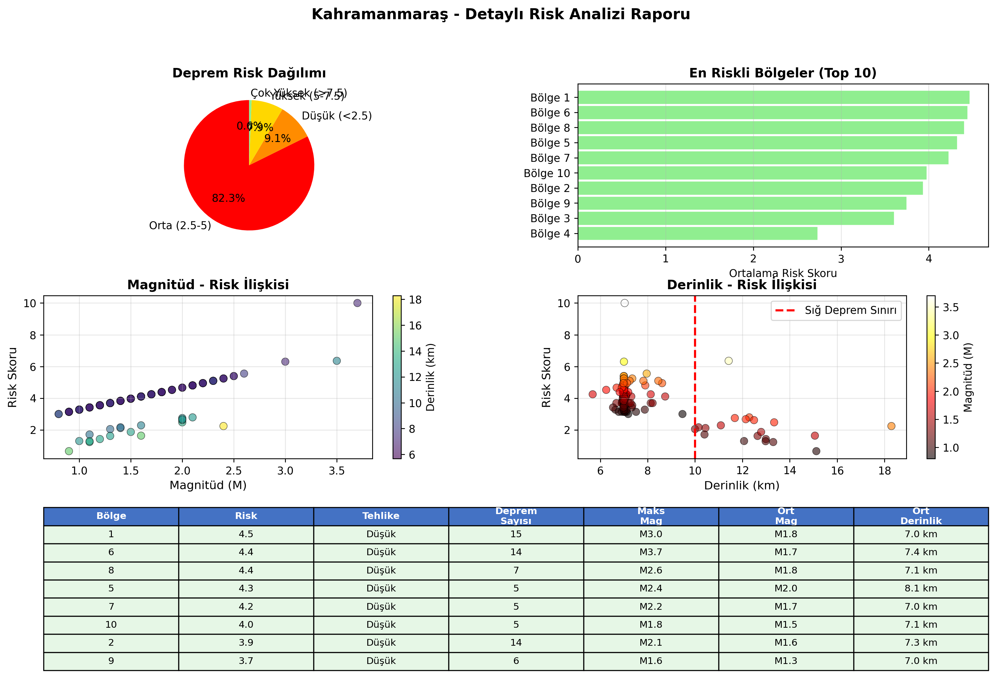Click the Orta (2.5-5) pie label
Screen dimensions: 996x678
pyautogui.click(x=180, y=225)
